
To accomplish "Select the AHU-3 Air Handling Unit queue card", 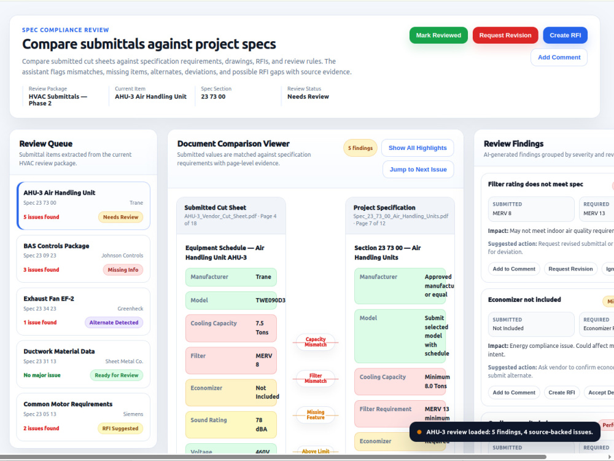I will click(x=84, y=205).
